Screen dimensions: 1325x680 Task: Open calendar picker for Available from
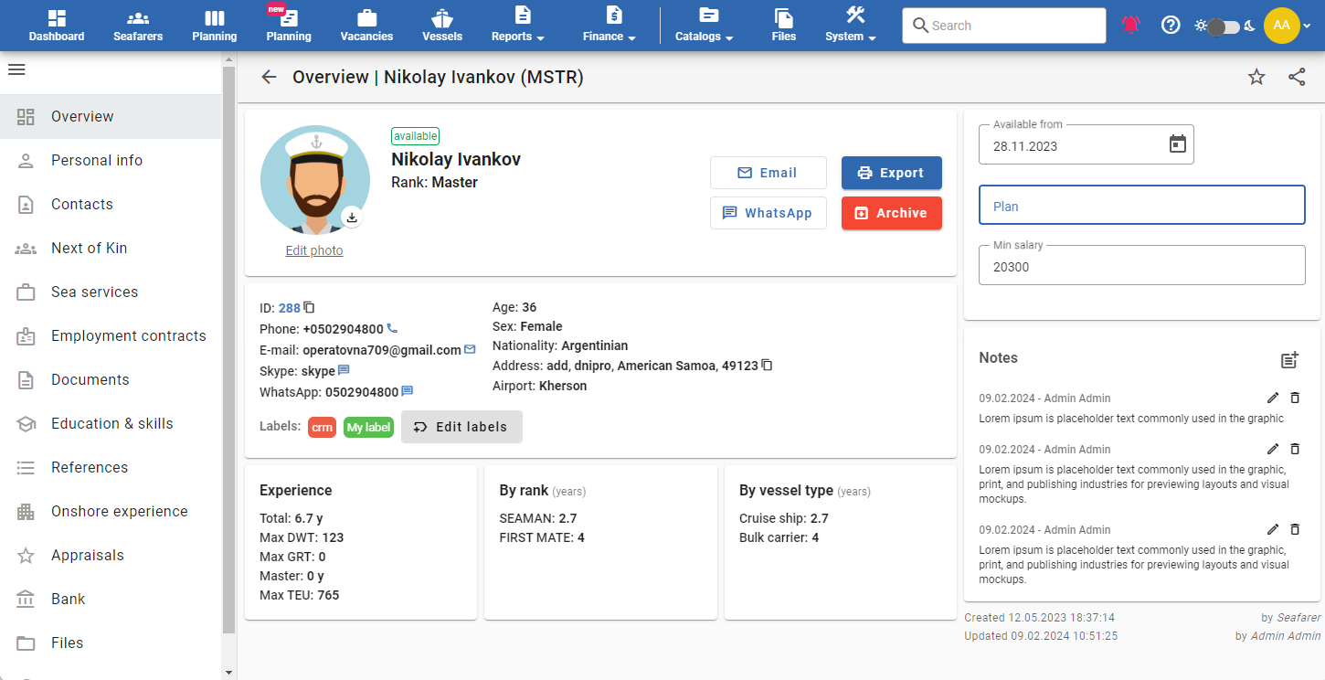1178,144
